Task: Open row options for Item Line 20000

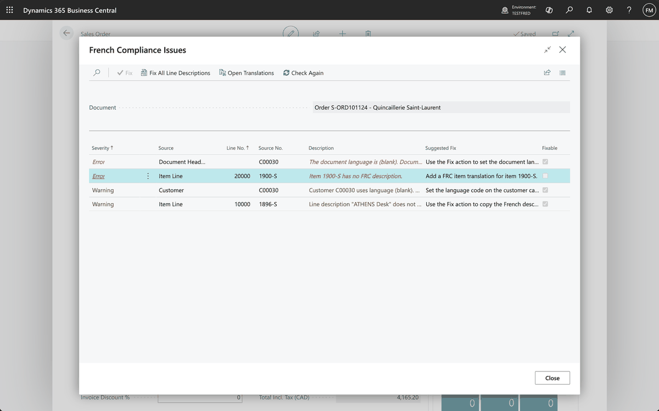Action: (148, 176)
